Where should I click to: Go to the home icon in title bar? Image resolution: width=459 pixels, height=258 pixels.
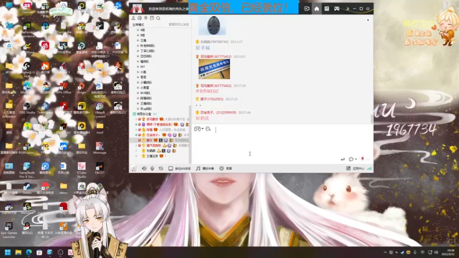[x=317, y=9]
